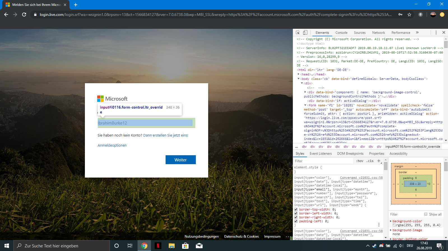Open the Anmeldeoptionen link
This screenshot has width=448, height=251.
(x=112, y=145)
